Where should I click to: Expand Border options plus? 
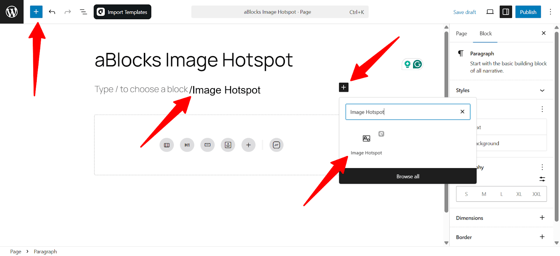[x=542, y=237]
